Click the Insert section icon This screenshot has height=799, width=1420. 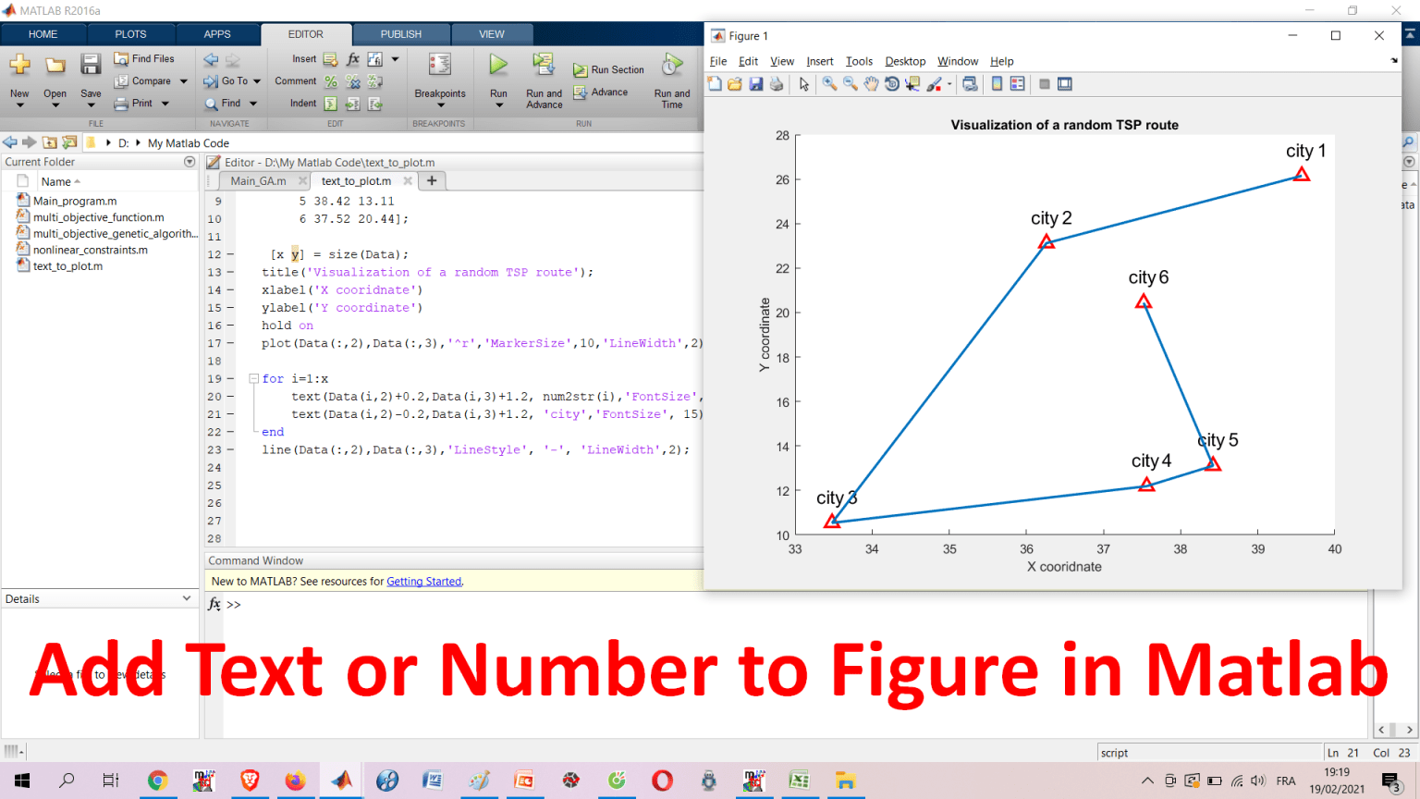coord(330,59)
